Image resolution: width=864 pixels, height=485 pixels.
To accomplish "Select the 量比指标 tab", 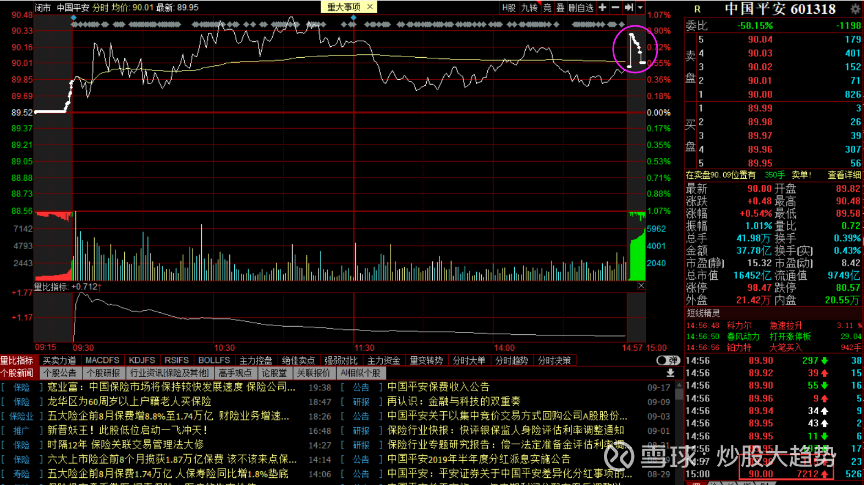I will (17, 360).
